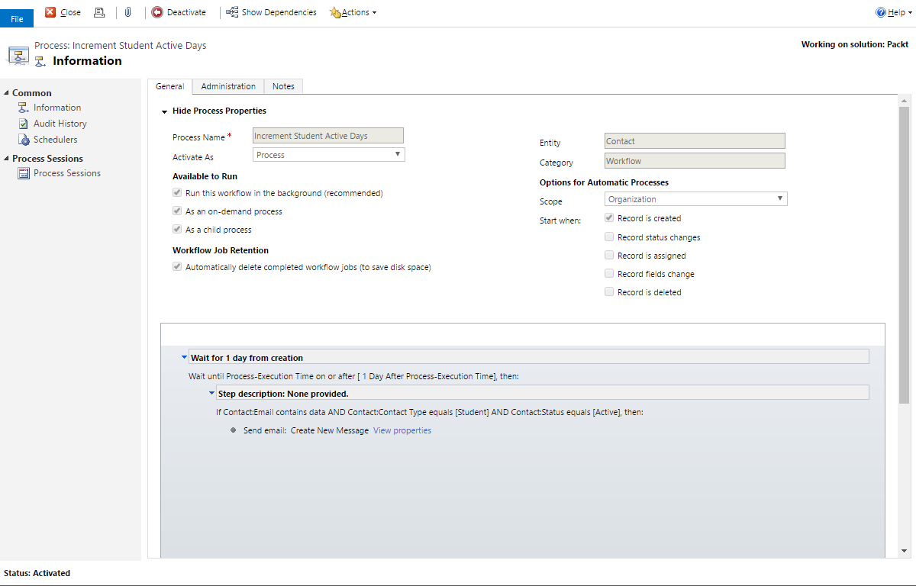Click the If Contact:Email condition text
The image size is (916, 586).
[x=430, y=413]
